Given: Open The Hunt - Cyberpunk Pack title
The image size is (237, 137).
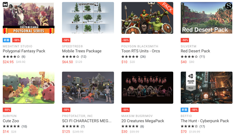Looking at the screenshot, I should click(205, 121).
